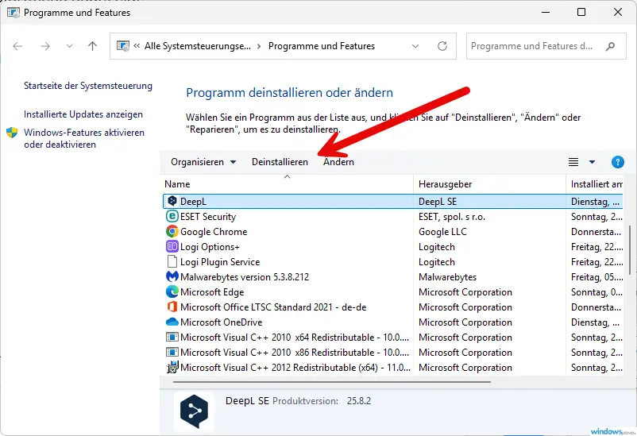Expand the Alle Systemsteuerungselemente breadcrumb arrow
637x436 pixels.
[259, 46]
